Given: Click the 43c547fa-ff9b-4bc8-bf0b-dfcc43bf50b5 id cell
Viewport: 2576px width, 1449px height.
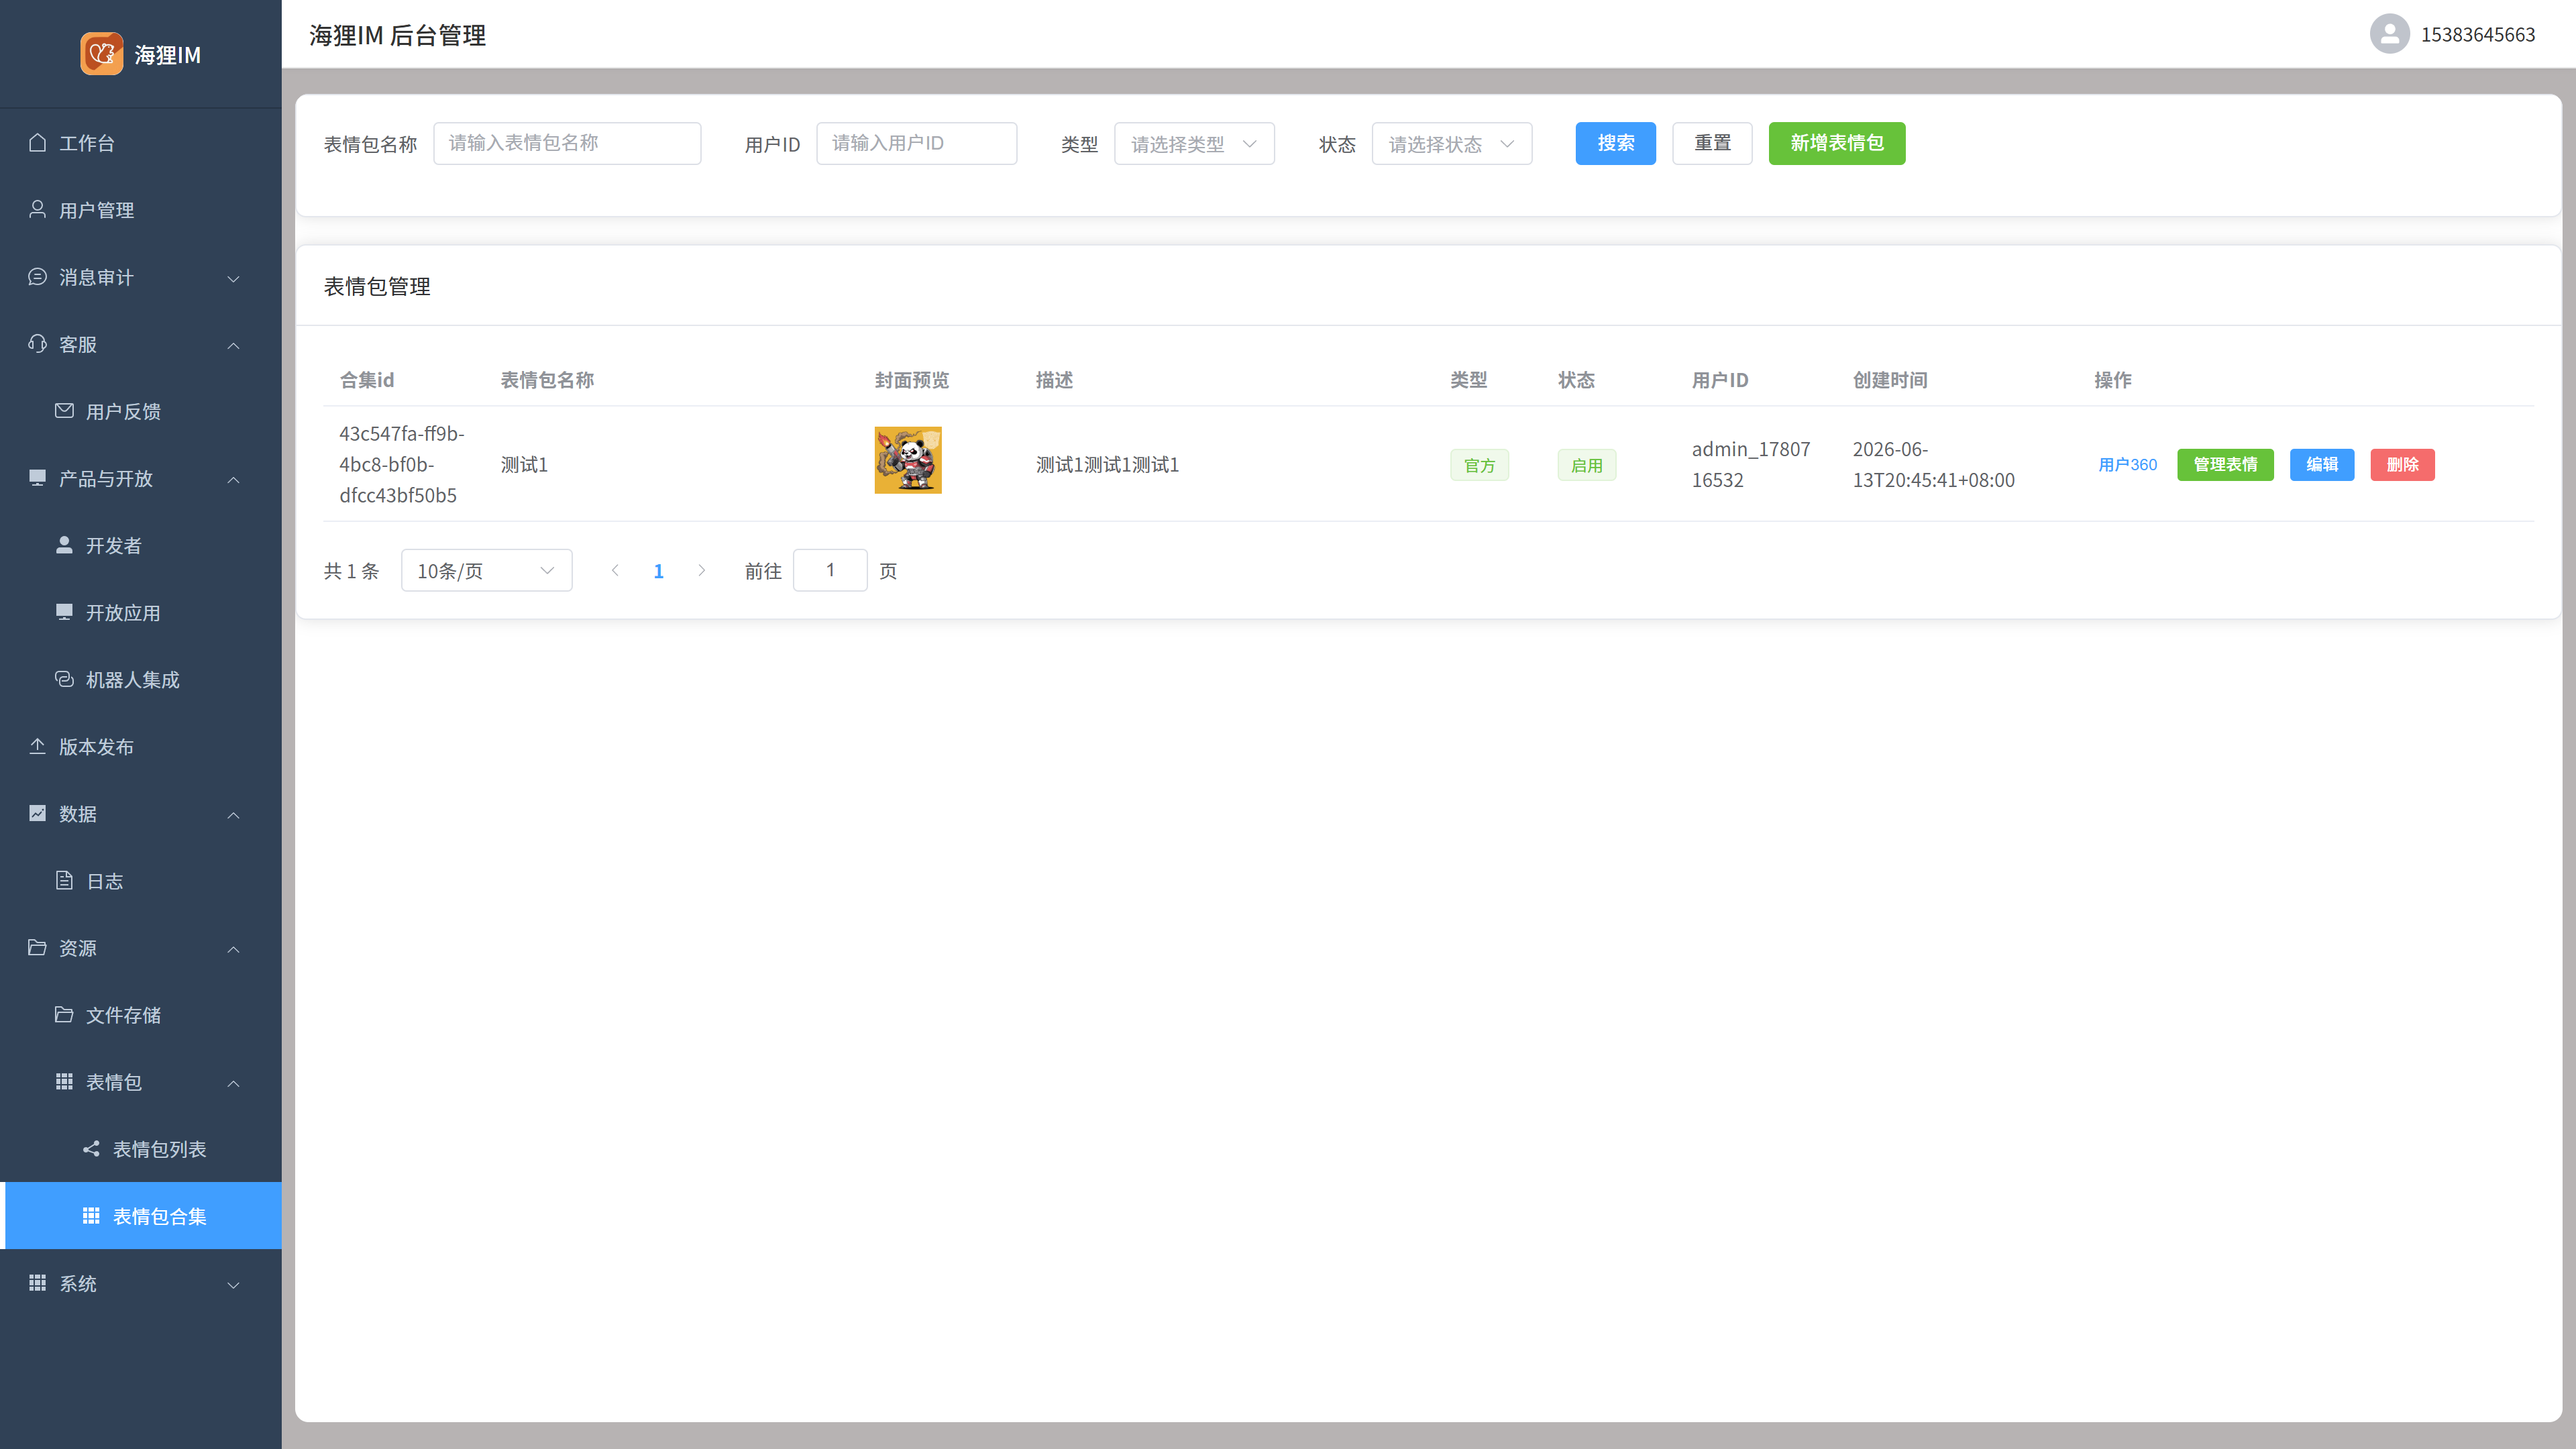Looking at the screenshot, I should pyautogui.click(x=402, y=464).
